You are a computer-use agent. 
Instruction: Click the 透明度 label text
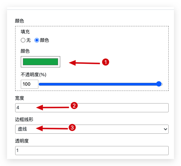[x=22, y=141]
